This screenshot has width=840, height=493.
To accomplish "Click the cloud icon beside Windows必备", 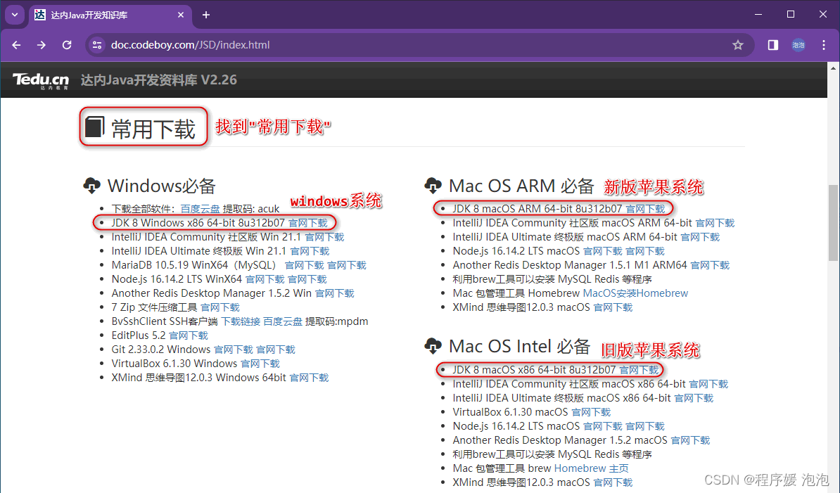I will point(92,186).
